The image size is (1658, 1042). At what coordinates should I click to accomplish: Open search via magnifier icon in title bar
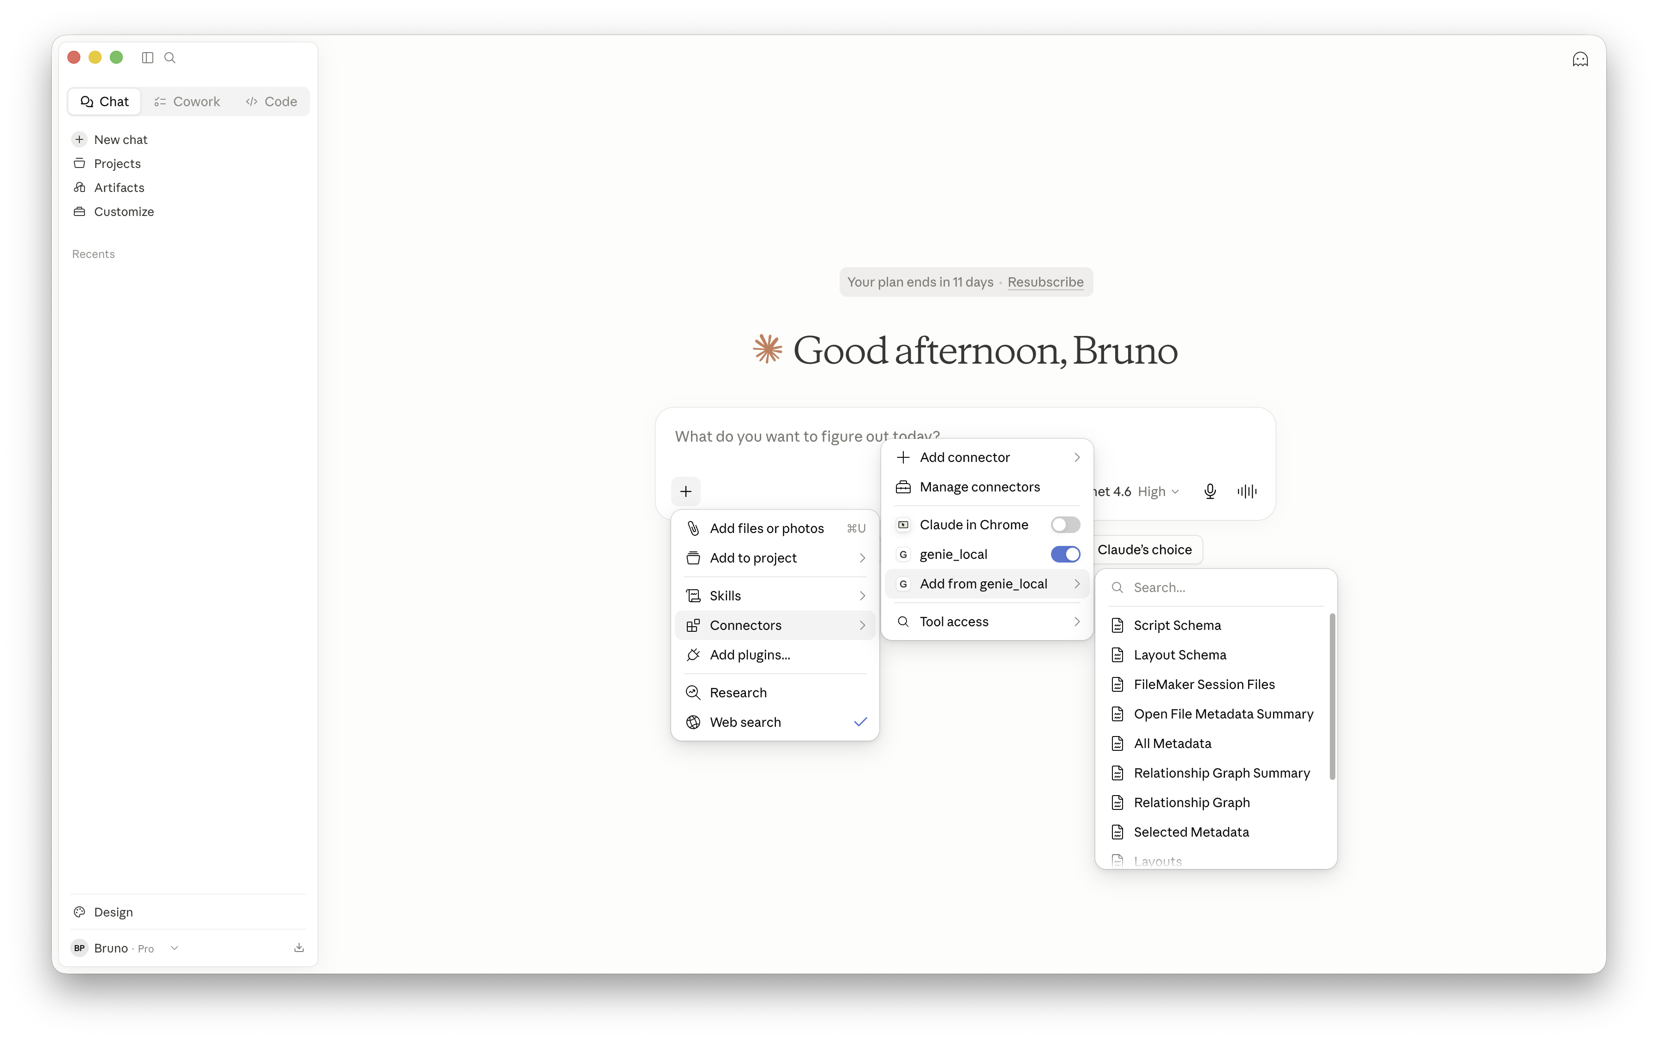click(170, 58)
